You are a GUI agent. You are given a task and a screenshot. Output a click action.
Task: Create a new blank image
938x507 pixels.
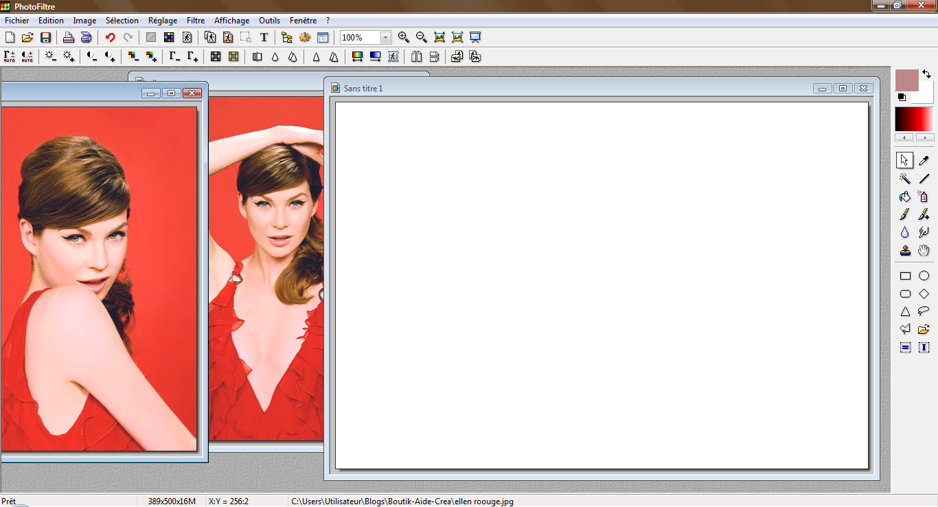10,38
